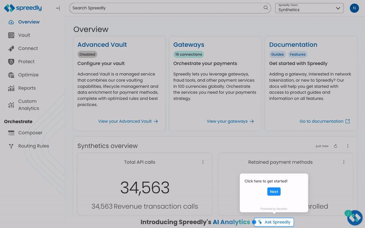Select Connect in the sidebar

[x=28, y=49]
